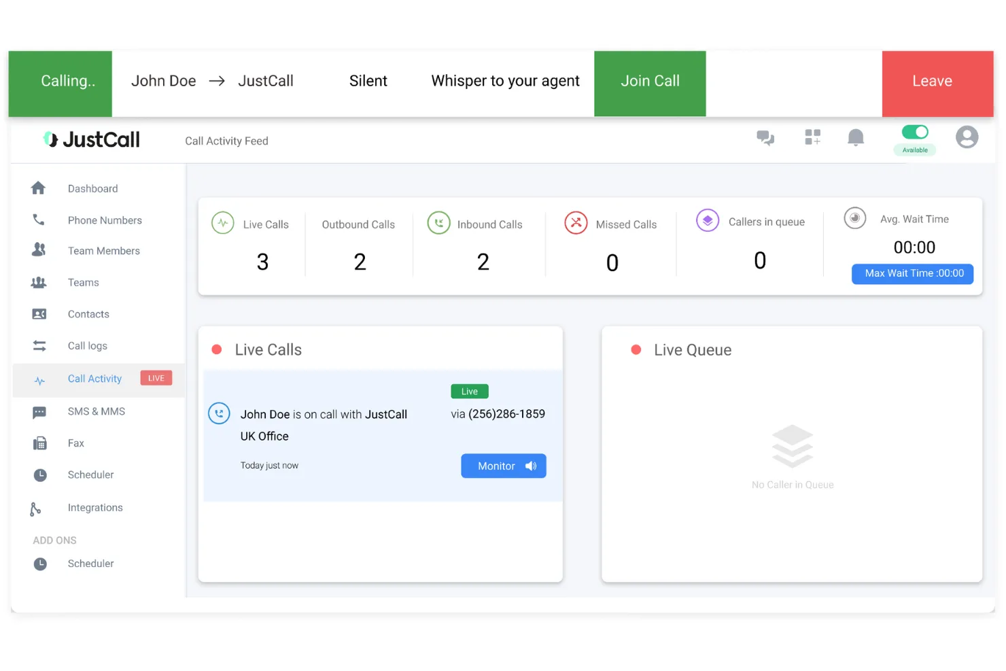Click the Missed Calls icon
Screen dimensions: 1006x671
click(576, 222)
